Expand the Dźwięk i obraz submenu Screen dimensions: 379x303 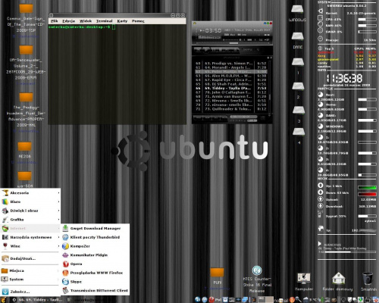(x=30, y=211)
